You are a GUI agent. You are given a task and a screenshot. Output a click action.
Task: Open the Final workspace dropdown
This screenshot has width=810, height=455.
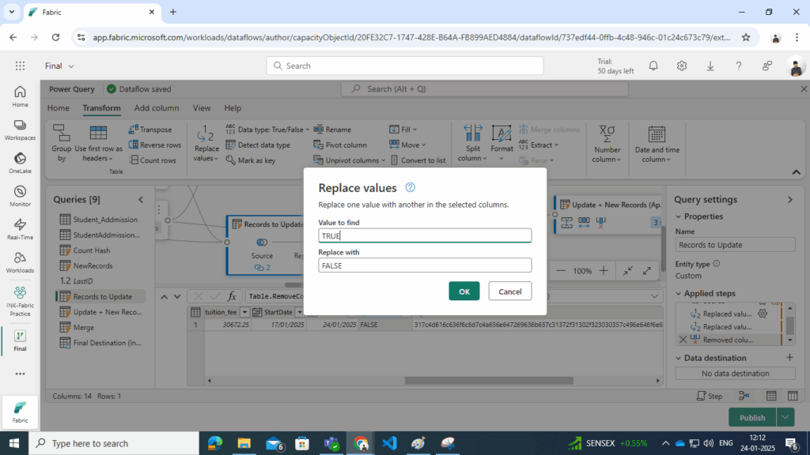(x=59, y=66)
